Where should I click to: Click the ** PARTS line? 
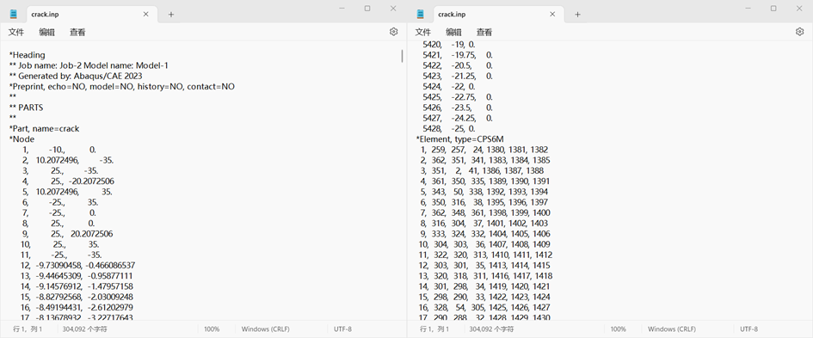click(26, 108)
